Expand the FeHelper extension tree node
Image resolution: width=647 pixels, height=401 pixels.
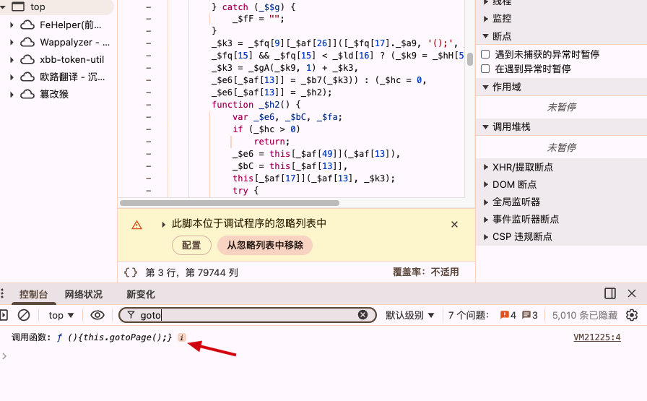(x=12, y=25)
